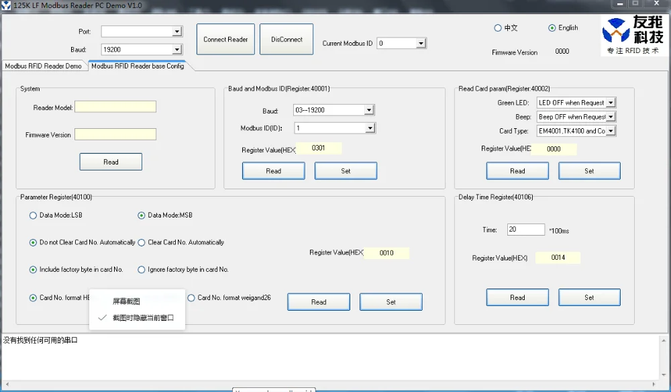Choose 屏幕截图 from the context menu
671x392 pixels.
pos(137,301)
